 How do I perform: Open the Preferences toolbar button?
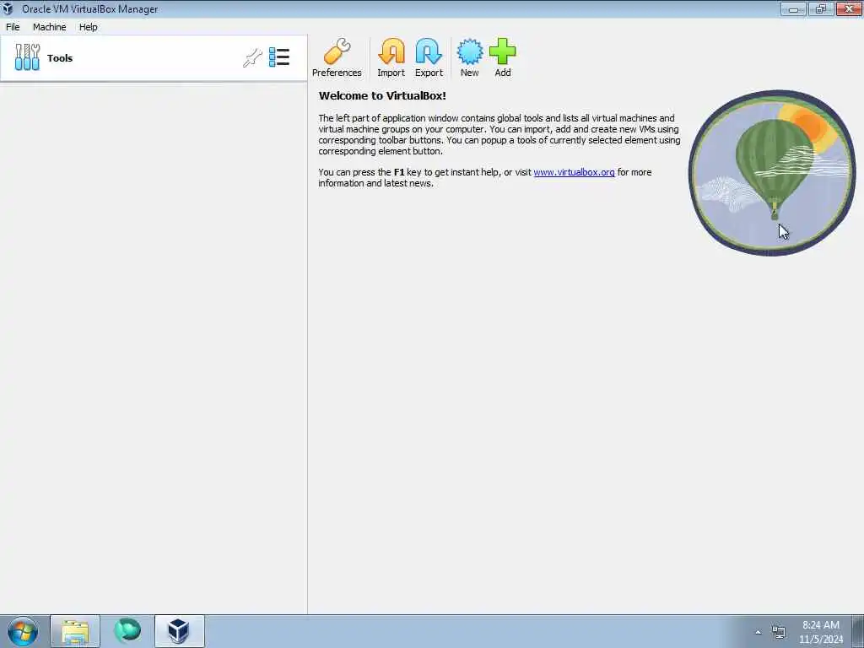(337, 58)
